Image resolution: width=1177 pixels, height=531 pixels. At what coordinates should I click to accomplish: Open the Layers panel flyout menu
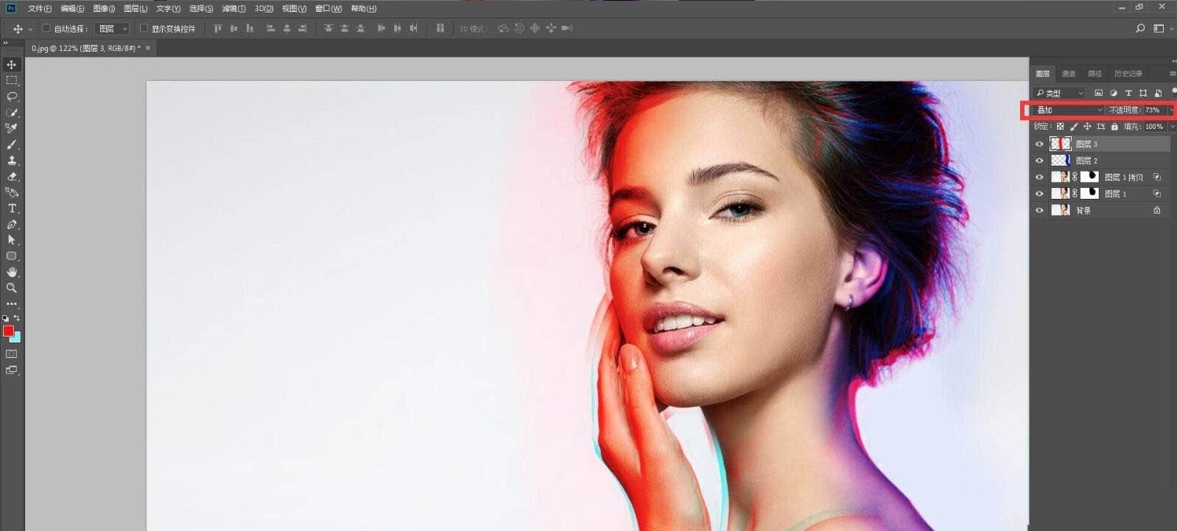[1172, 74]
